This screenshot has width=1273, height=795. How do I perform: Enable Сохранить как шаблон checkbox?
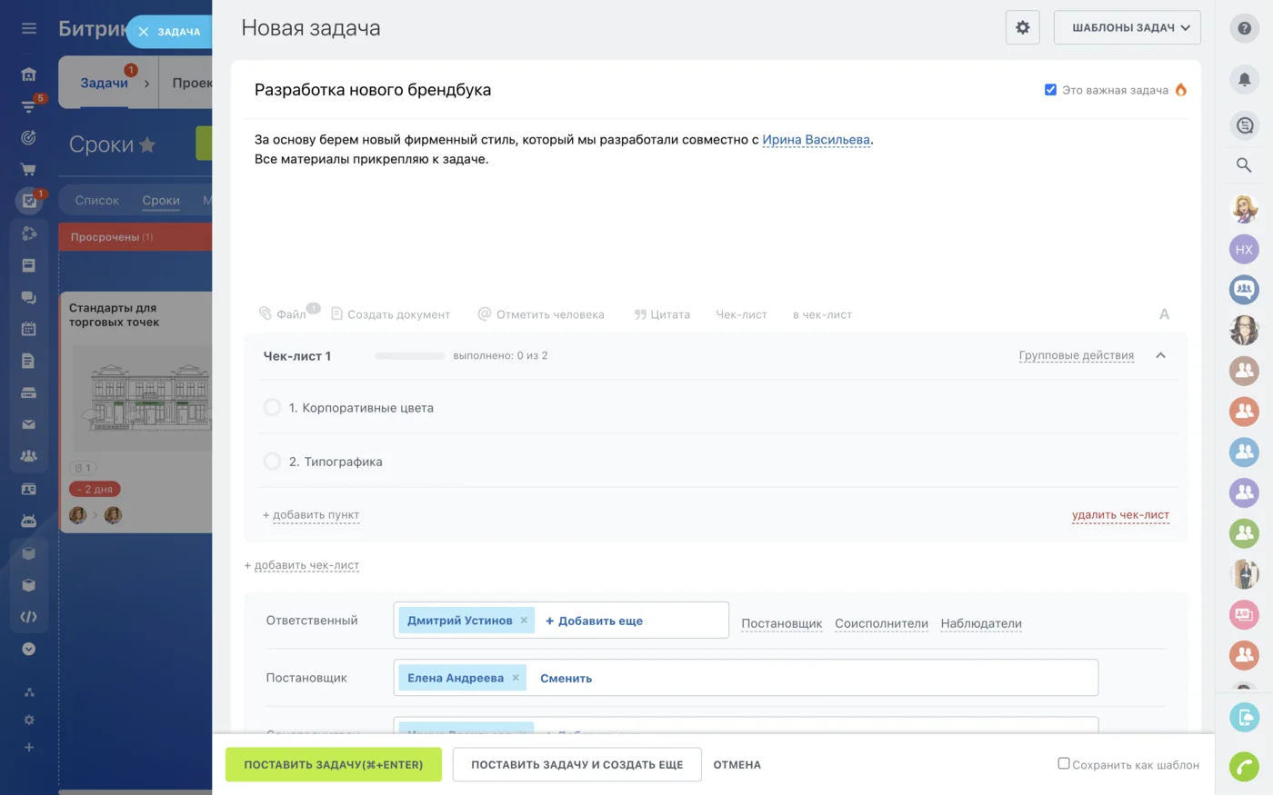point(1064,763)
